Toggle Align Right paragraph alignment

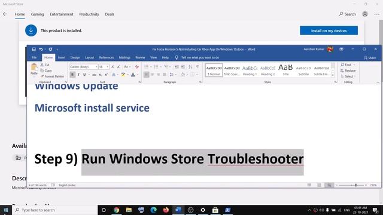tap(158, 75)
